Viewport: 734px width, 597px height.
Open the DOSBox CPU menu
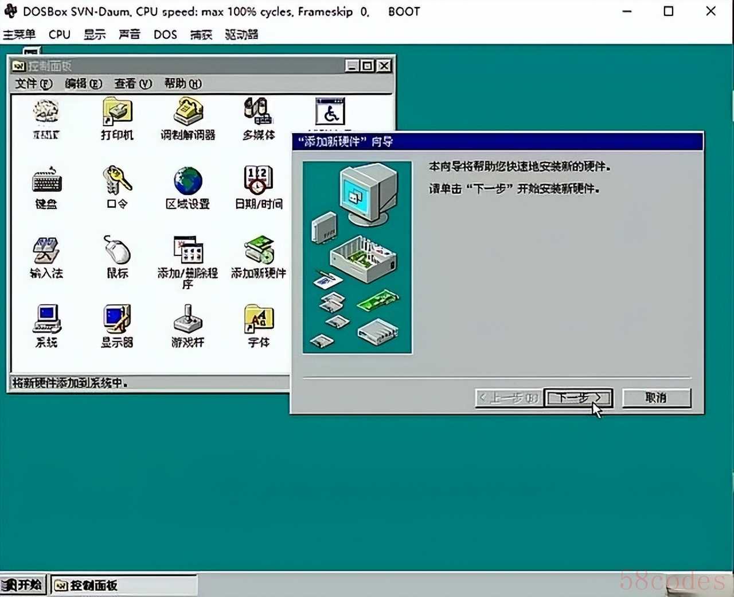(x=60, y=34)
